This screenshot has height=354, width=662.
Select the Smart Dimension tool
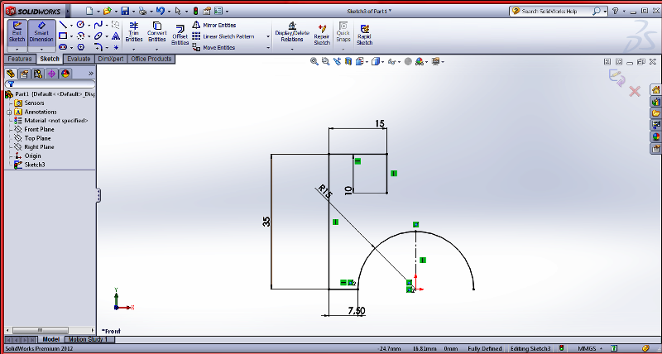point(41,32)
